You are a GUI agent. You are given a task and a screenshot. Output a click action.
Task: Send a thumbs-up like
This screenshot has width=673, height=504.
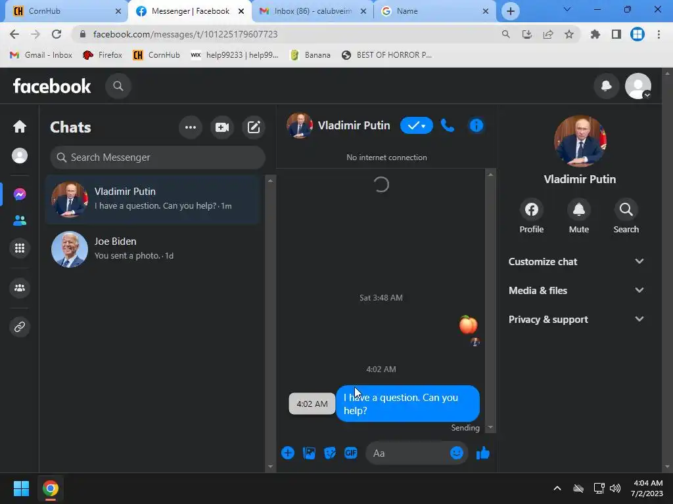tap(483, 453)
